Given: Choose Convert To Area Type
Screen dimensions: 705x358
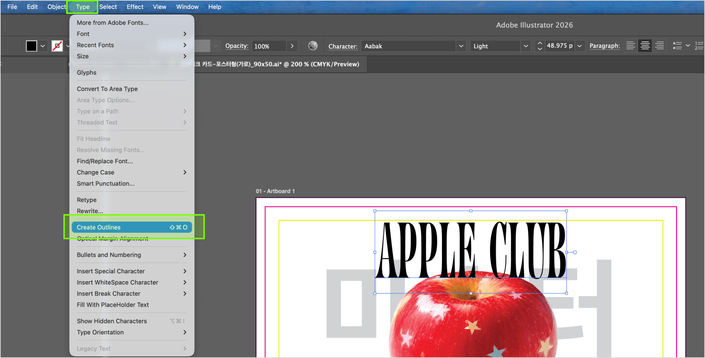Looking at the screenshot, I should coord(132,89).
